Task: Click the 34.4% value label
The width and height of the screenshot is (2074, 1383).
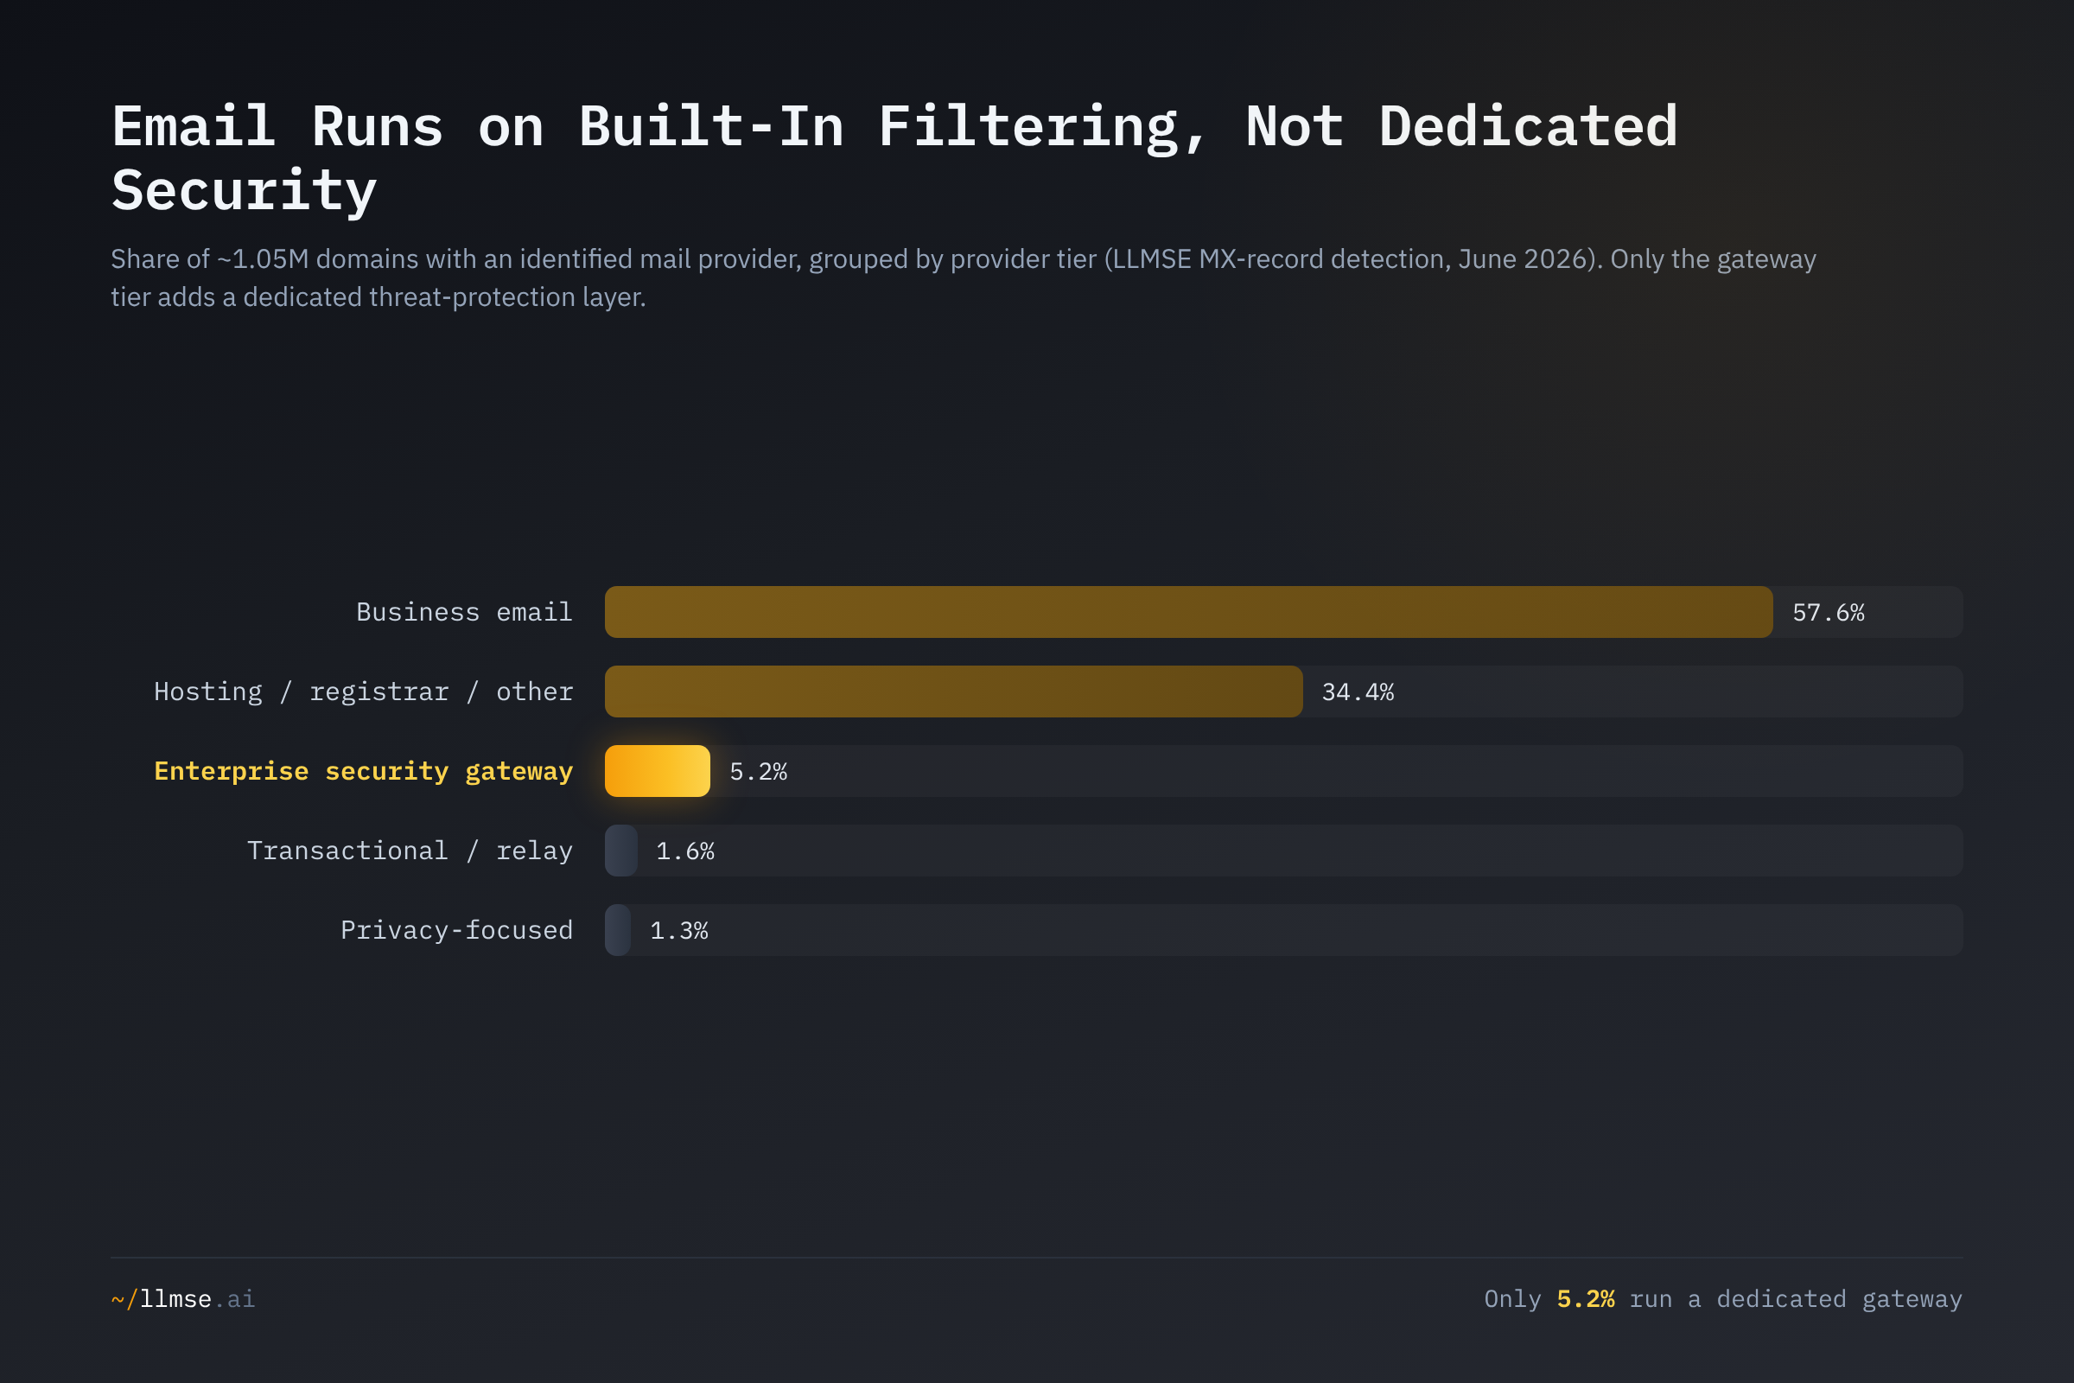Action: (1358, 692)
